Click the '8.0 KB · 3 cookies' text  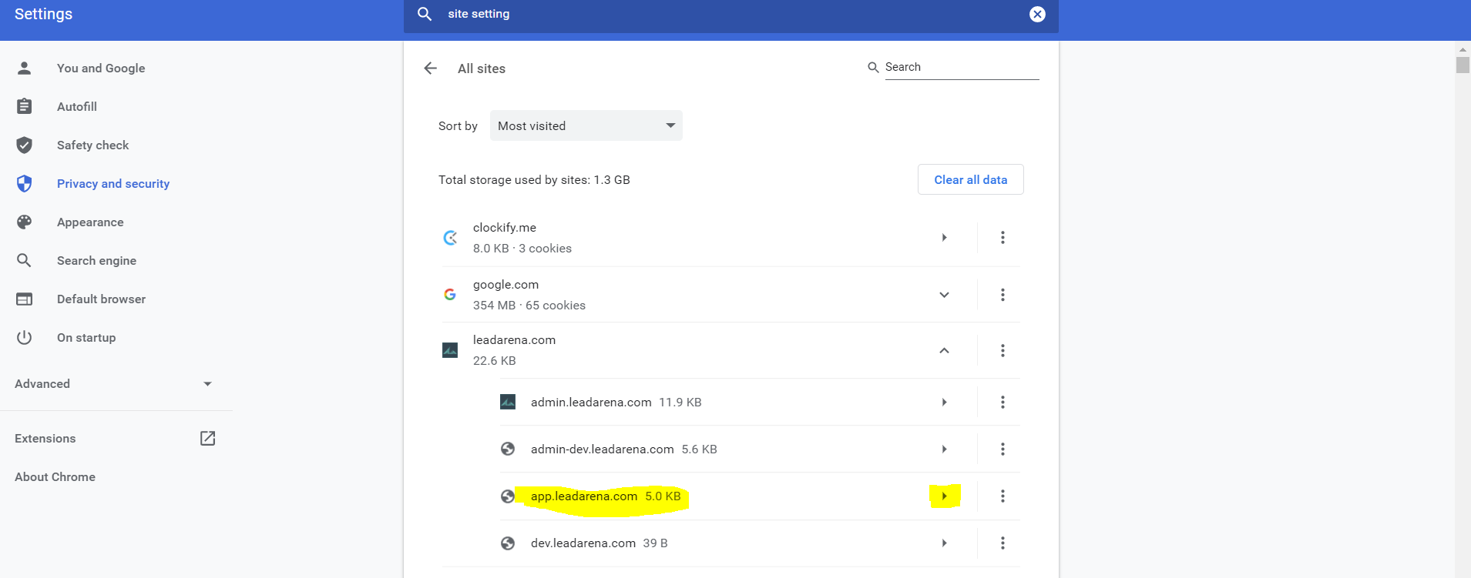pos(522,249)
